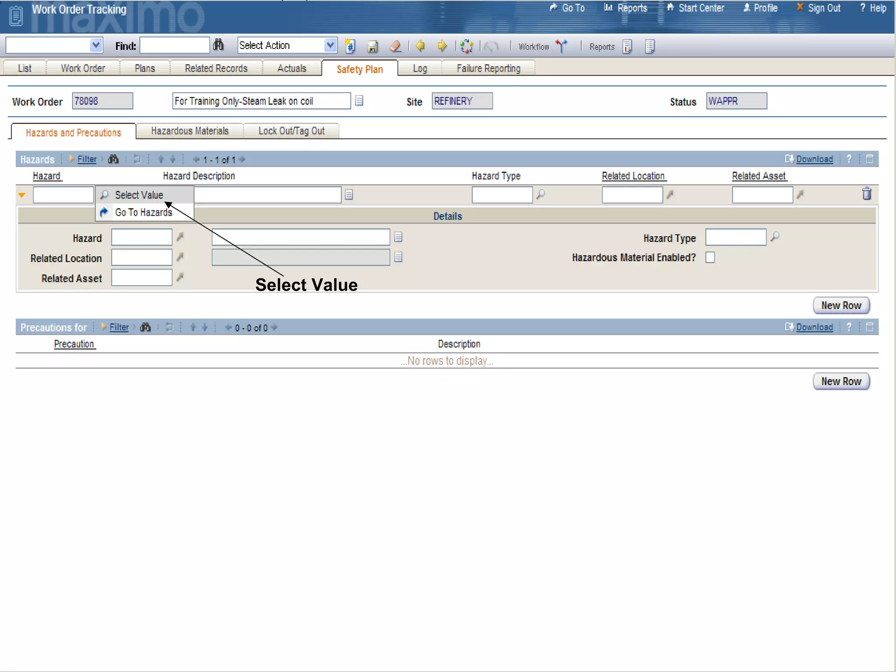Enable Hazardous Material Enabled checkbox
Viewport: 896px width, 672px height.
tap(710, 258)
